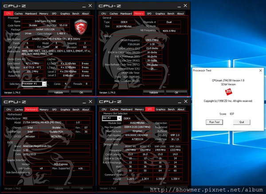This screenshot has width=266, height=194.
Task: Click OK in the CPU tab window
Action: tap(81, 93)
